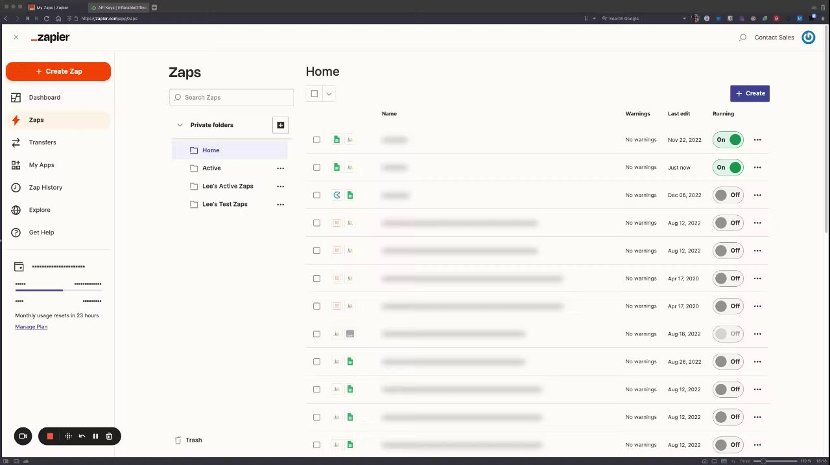Screen dimensions: 830x465
Task: Reload the page in browser toolbar
Action: pos(47,18)
